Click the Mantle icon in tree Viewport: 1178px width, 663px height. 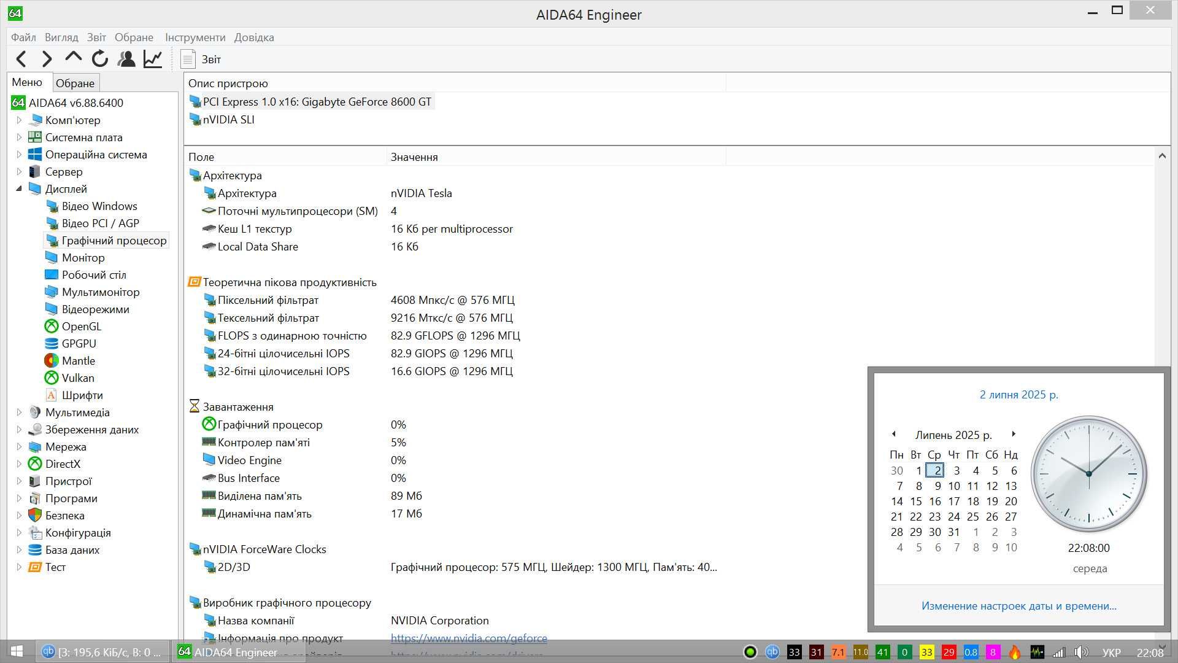(x=52, y=361)
